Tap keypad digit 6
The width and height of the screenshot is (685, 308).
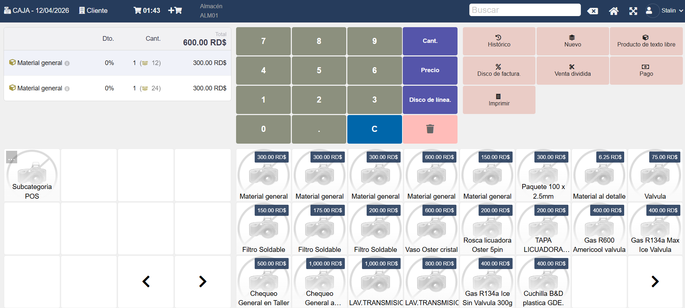click(375, 70)
